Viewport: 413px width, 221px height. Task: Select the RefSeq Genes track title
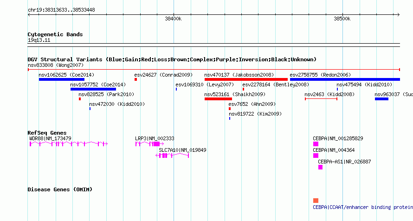[x=47, y=133]
